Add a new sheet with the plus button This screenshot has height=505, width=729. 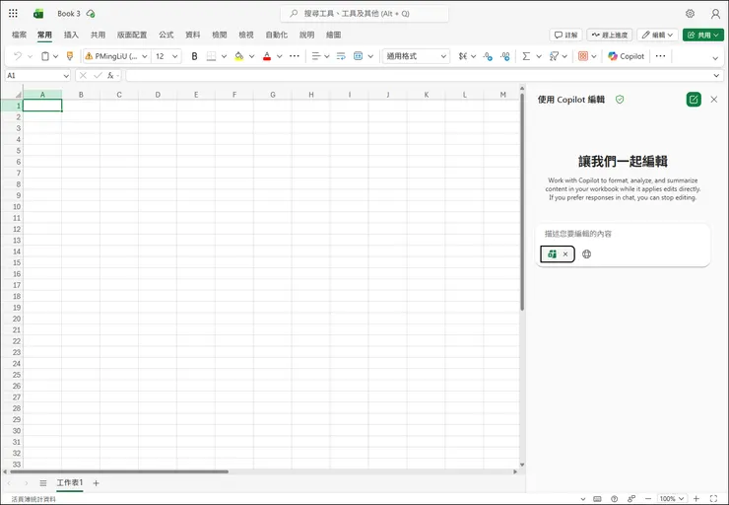[x=96, y=483]
